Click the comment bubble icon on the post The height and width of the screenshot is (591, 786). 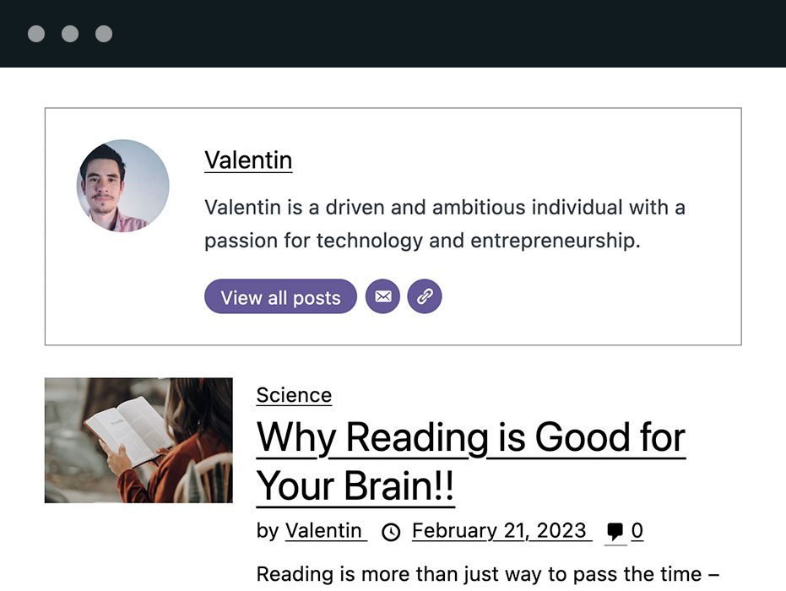coord(617,530)
